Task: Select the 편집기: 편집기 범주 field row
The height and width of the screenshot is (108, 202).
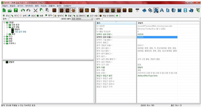Action: pyautogui.click(x=116, y=76)
